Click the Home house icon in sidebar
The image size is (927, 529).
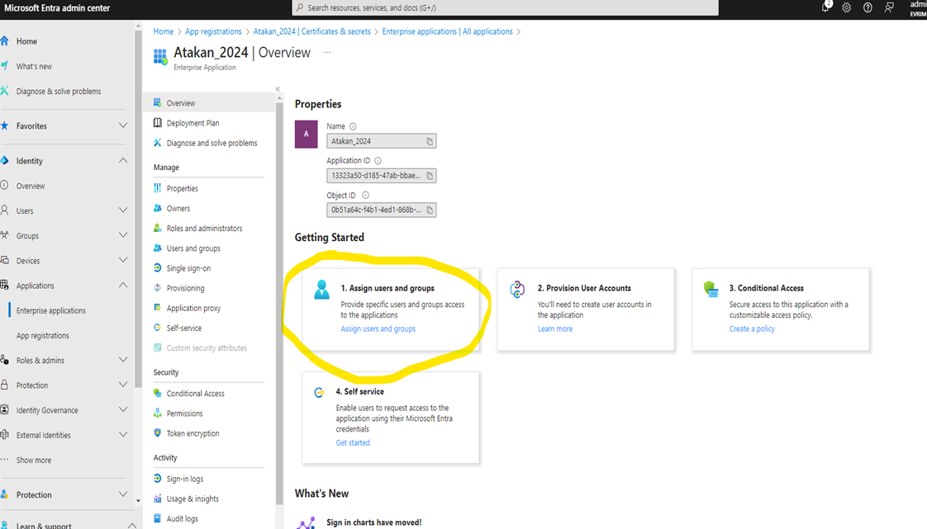coord(5,40)
